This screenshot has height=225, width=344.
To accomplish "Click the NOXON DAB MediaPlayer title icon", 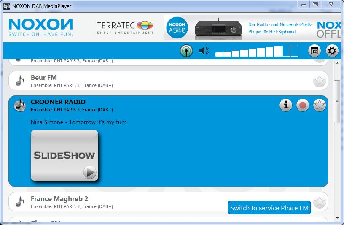I will click(x=7, y=6).
